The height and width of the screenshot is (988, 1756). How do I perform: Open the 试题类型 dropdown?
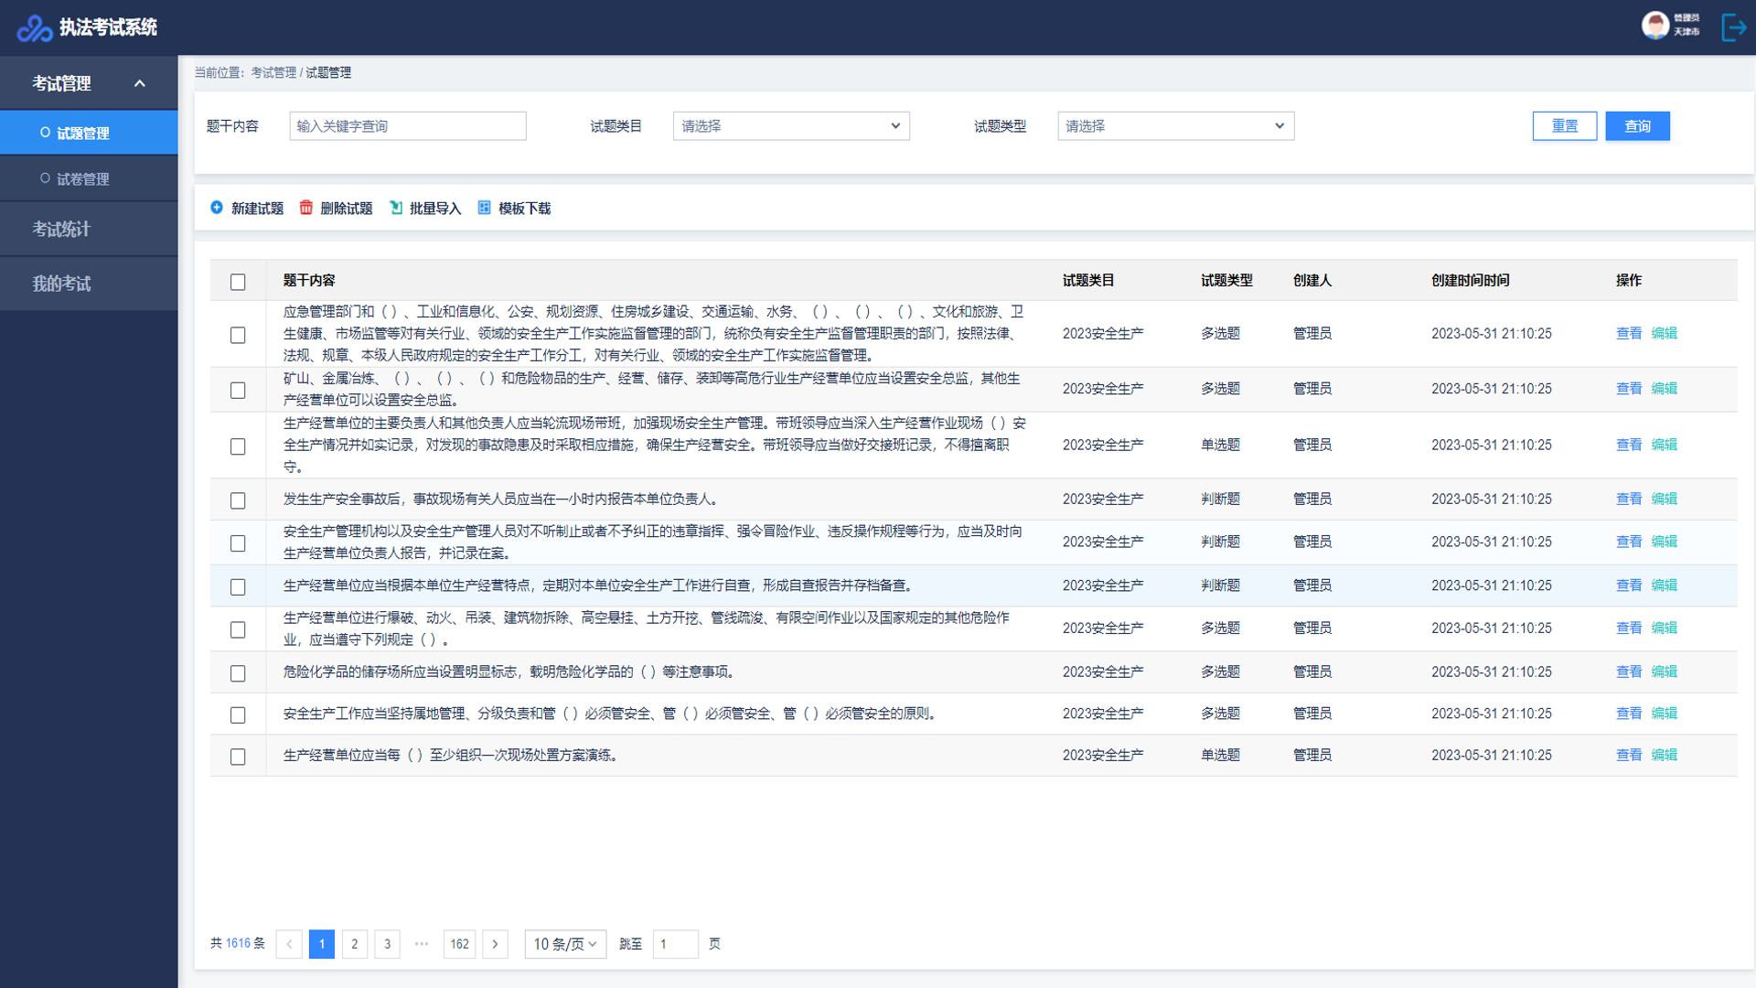(1175, 125)
